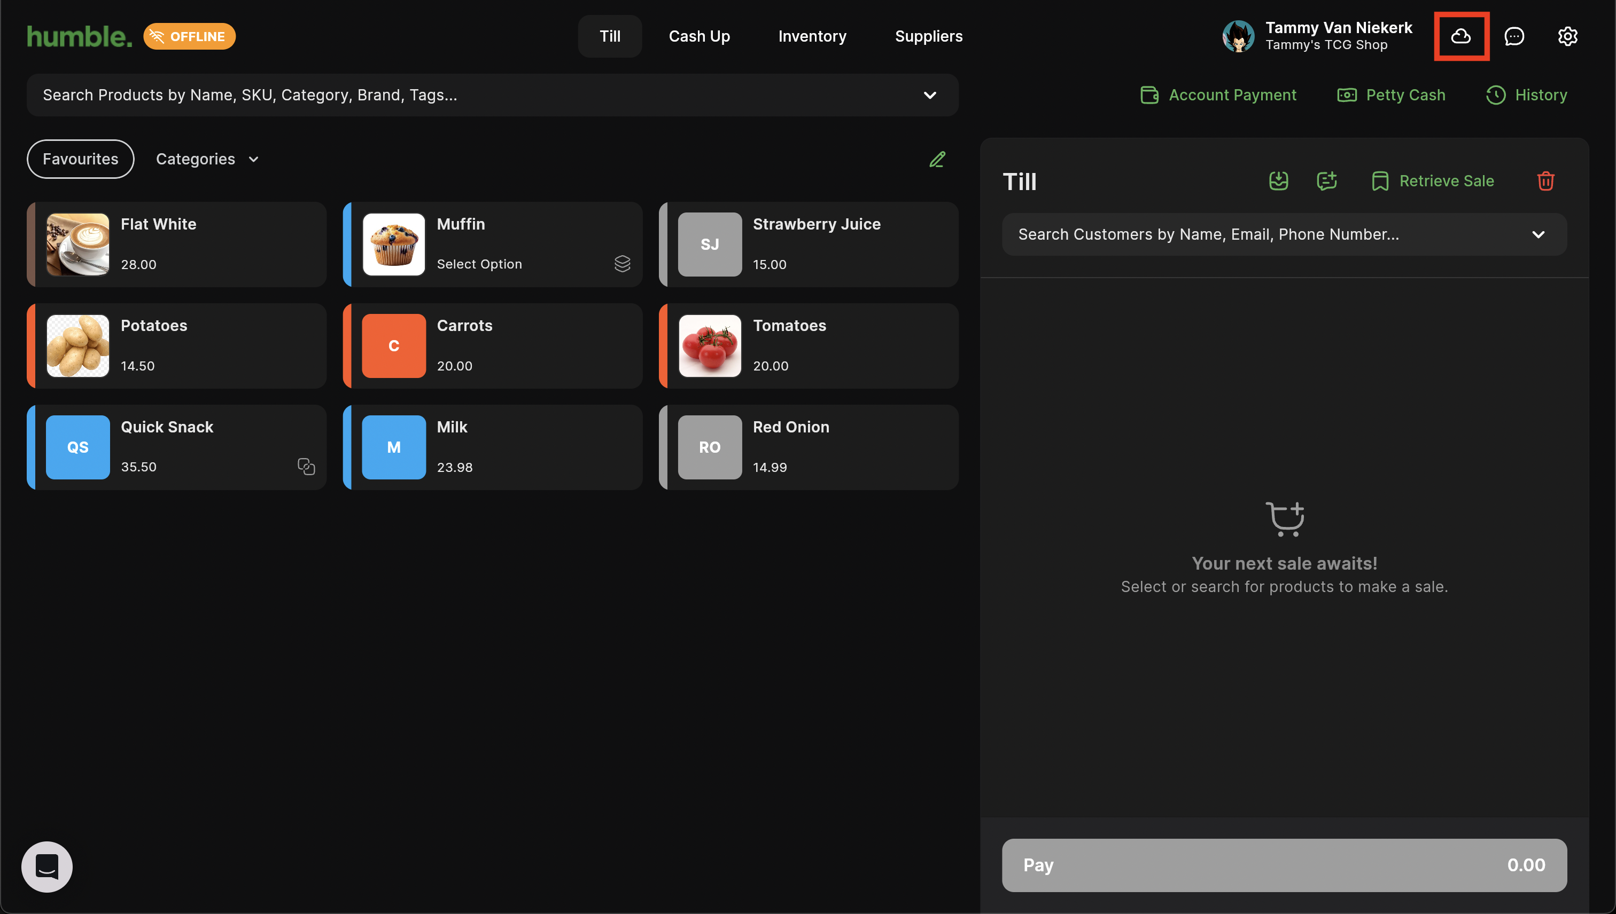Image resolution: width=1616 pixels, height=914 pixels.
Task: Open the Inventory tab
Action: tap(812, 36)
